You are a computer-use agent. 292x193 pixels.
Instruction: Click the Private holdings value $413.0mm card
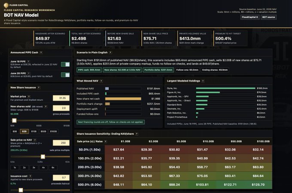click(x=194, y=38)
